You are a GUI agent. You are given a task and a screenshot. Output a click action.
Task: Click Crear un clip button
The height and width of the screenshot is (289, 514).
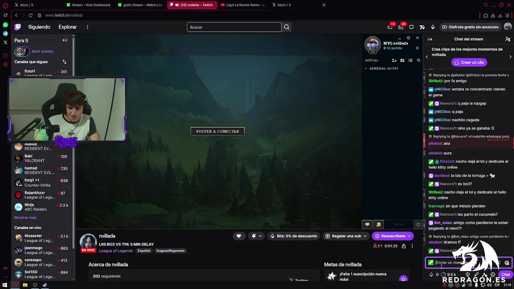click(469, 62)
